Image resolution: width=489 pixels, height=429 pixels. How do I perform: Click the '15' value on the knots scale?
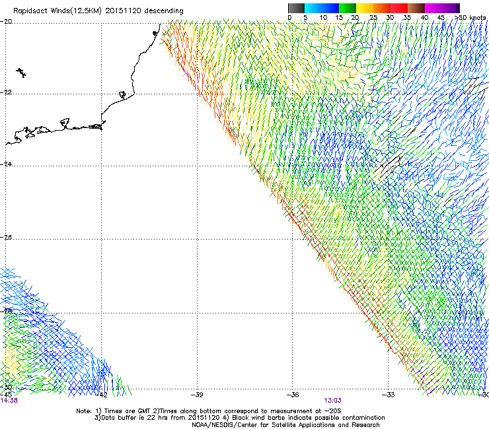coord(339,18)
